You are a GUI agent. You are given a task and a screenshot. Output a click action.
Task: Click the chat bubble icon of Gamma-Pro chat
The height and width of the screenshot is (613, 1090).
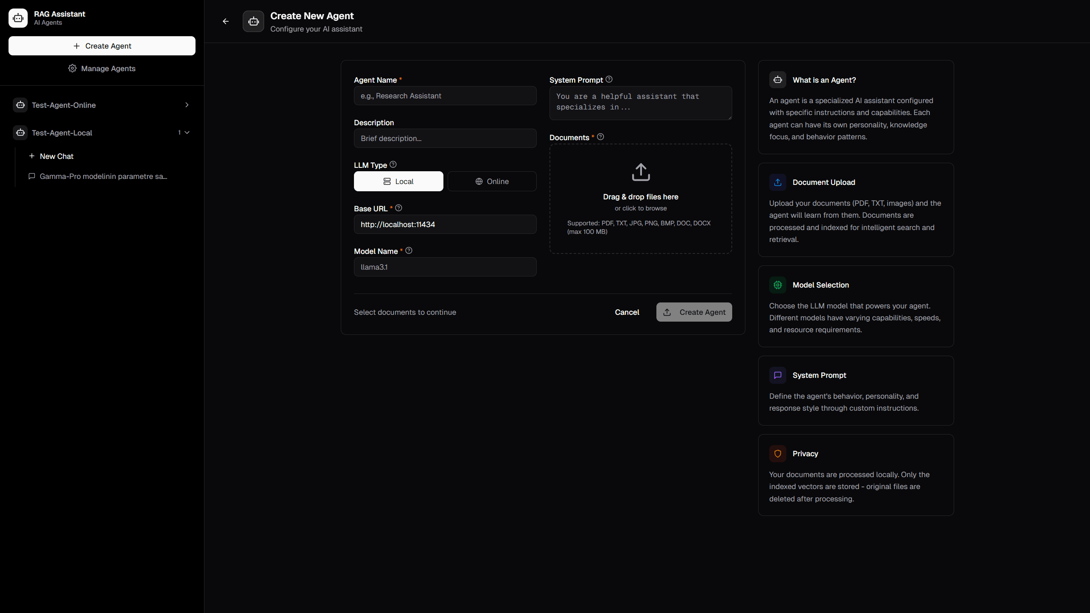32,176
